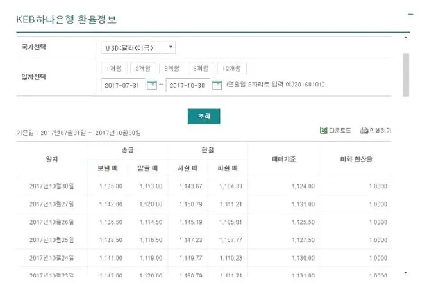427x292 pixels.
Task: Open the USD currency selection dropdown
Action: pyautogui.click(x=138, y=47)
